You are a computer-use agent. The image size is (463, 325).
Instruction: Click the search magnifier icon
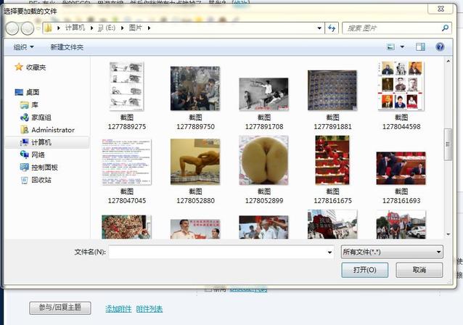click(445, 28)
